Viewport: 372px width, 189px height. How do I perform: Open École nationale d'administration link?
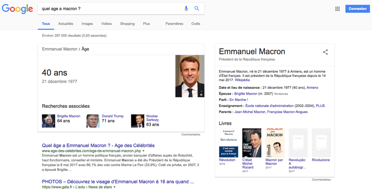[269, 106]
